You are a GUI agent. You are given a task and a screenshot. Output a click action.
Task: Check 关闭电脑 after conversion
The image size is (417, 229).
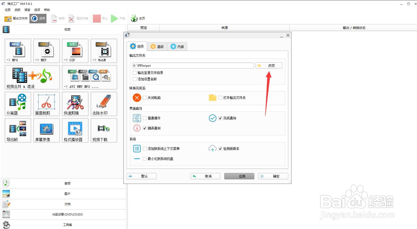coord(145,98)
